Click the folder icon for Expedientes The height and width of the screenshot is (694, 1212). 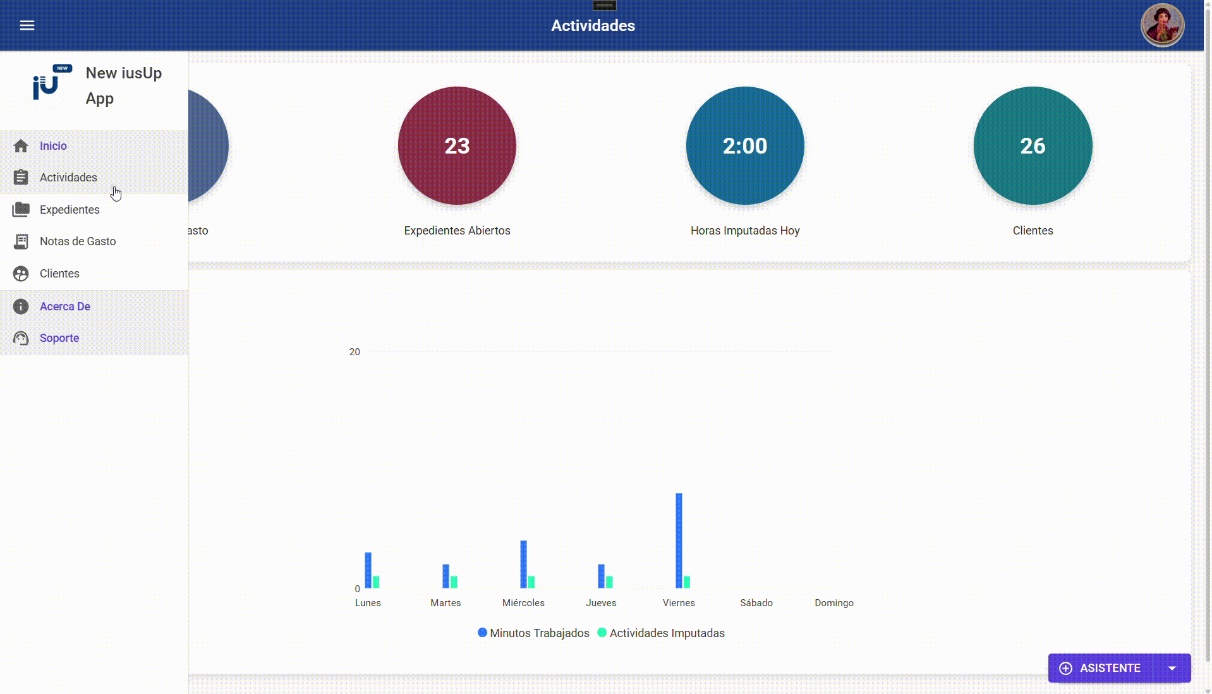[x=21, y=210]
